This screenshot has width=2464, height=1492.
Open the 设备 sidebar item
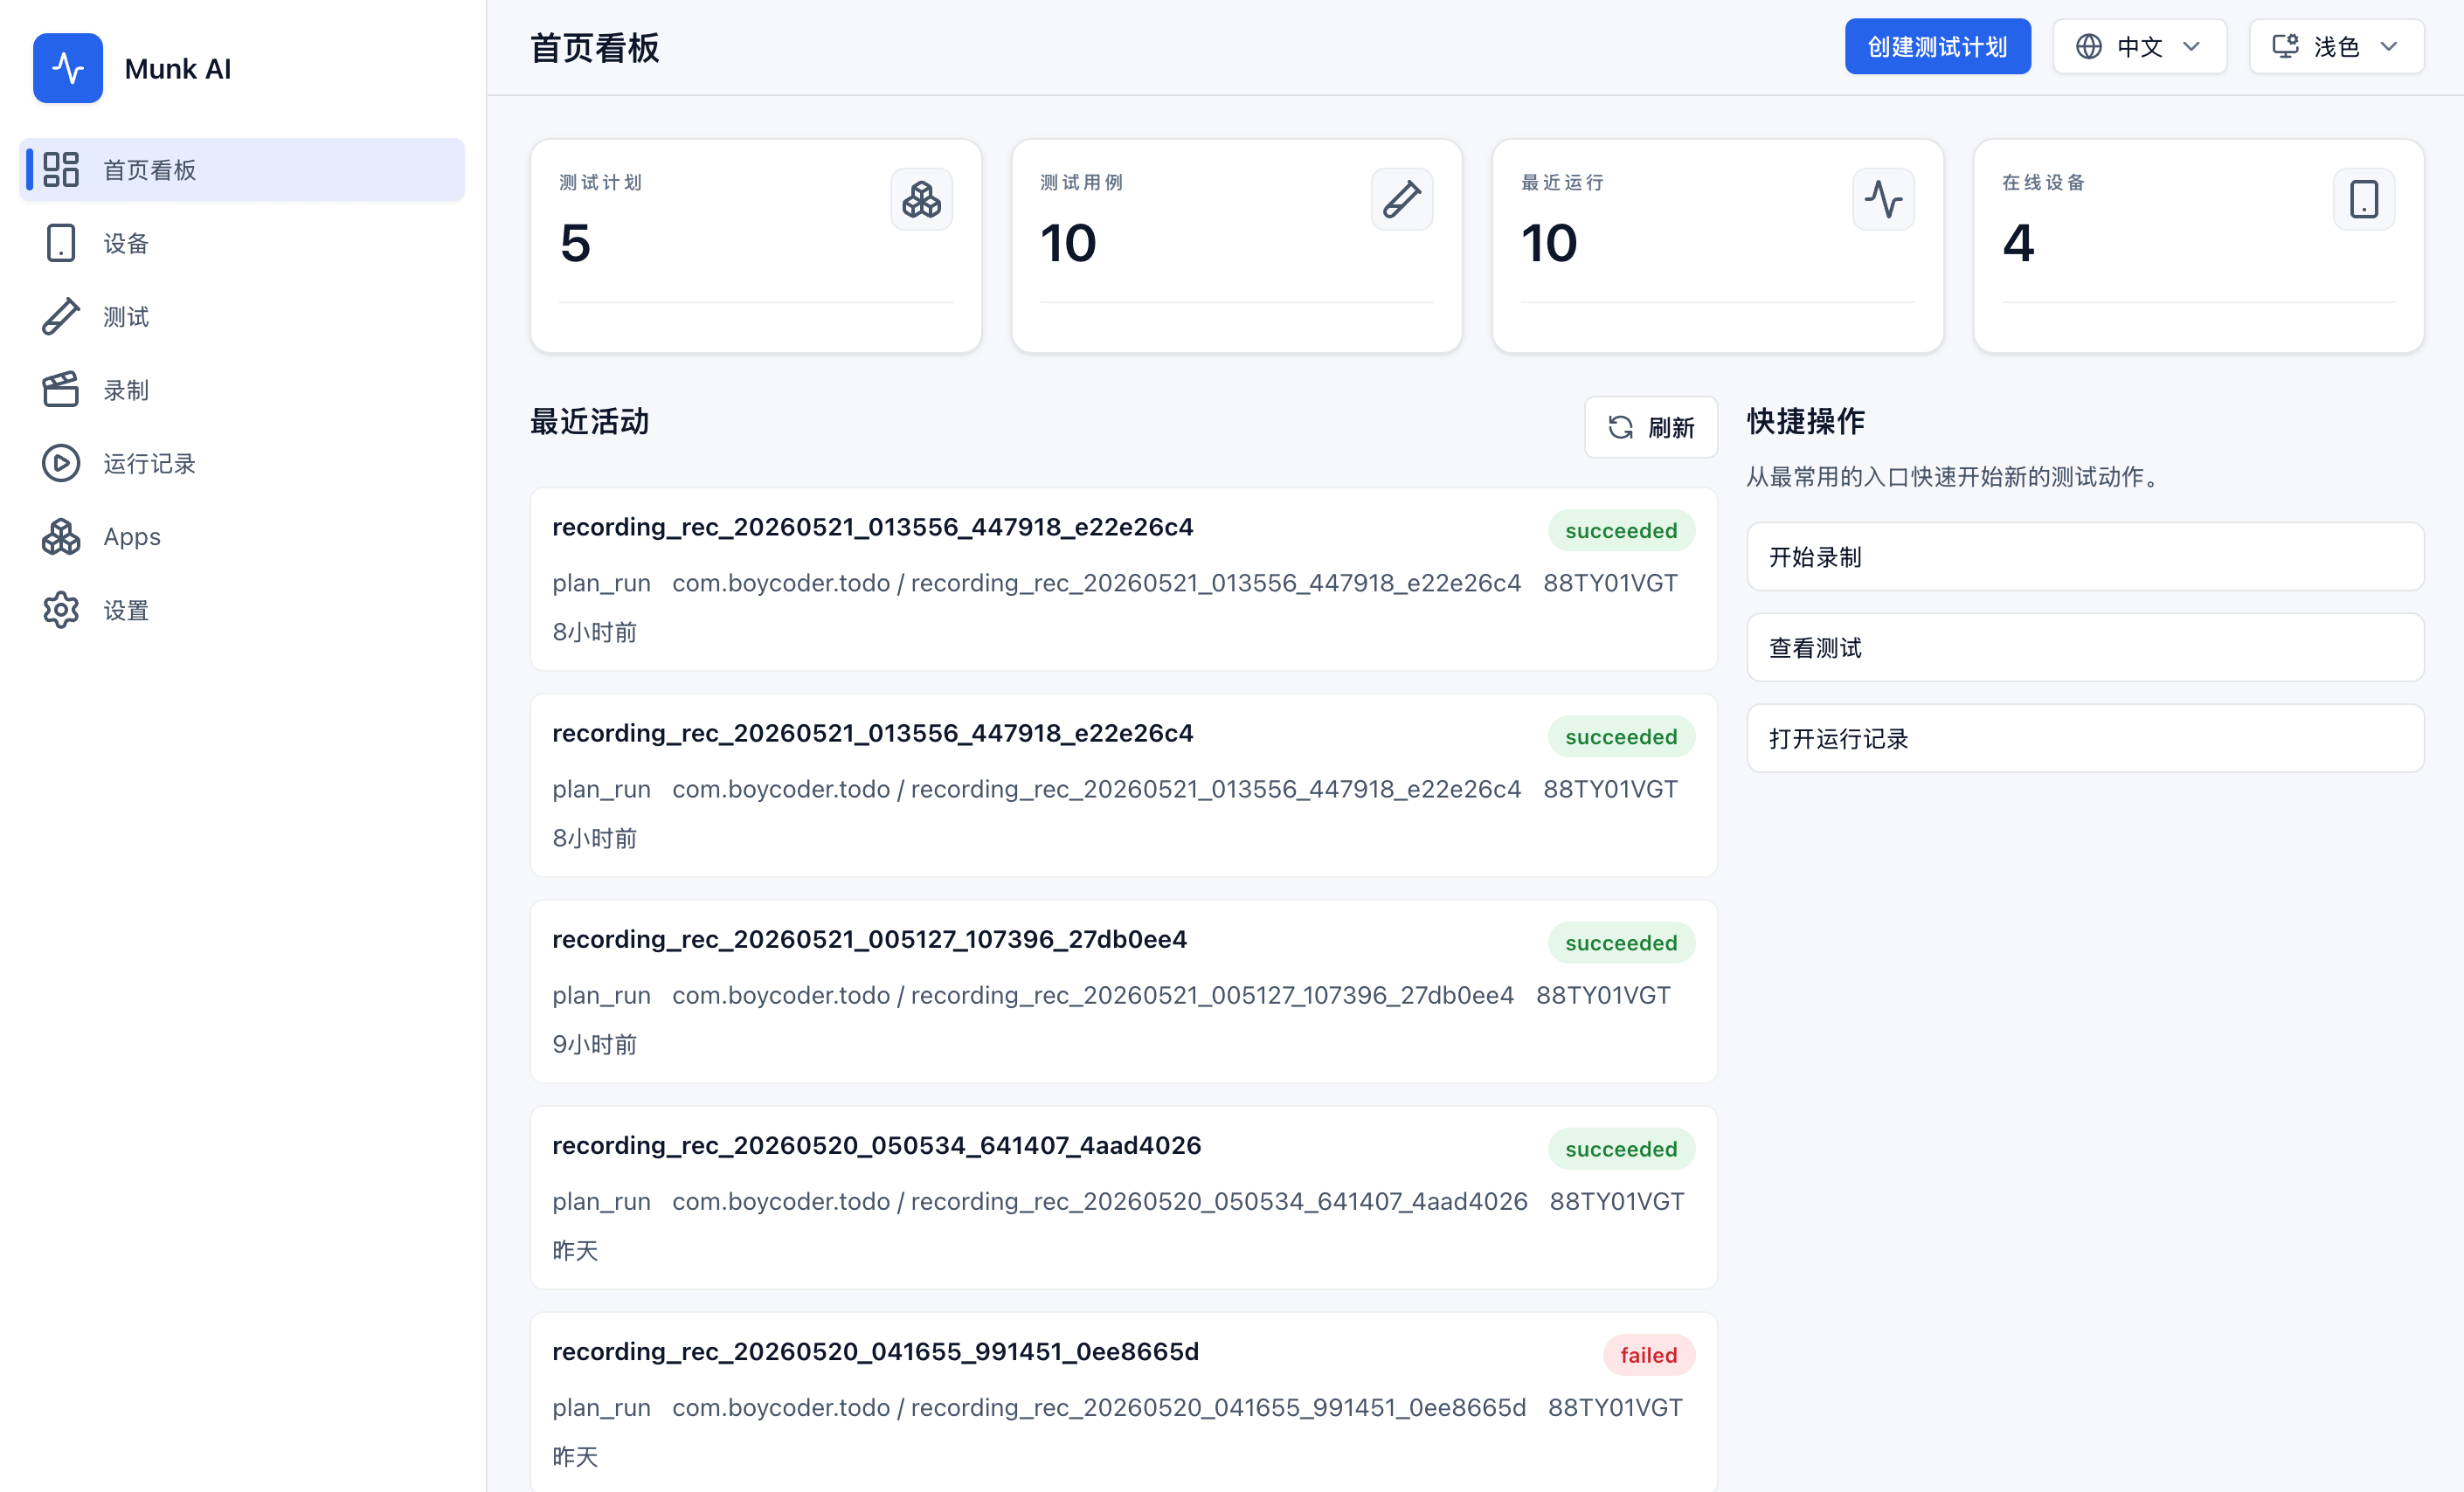pos(242,243)
